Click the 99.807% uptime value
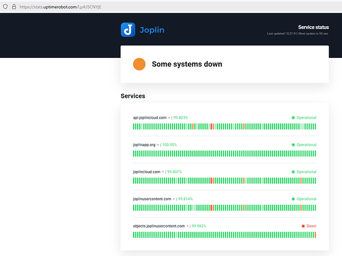 click(x=174, y=172)
